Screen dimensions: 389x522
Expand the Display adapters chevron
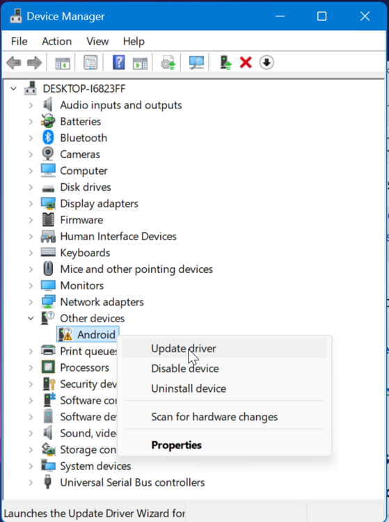pos(31,203)
